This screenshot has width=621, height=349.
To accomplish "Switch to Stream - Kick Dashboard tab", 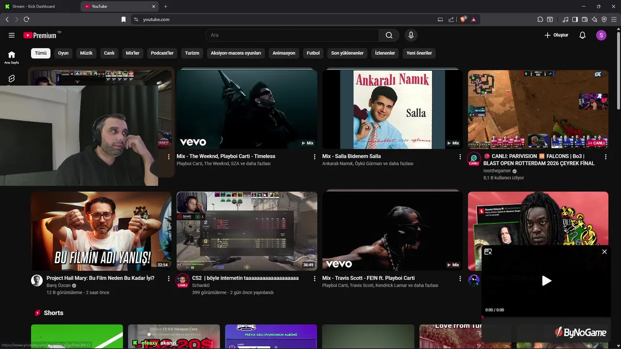I will (40, 6).
